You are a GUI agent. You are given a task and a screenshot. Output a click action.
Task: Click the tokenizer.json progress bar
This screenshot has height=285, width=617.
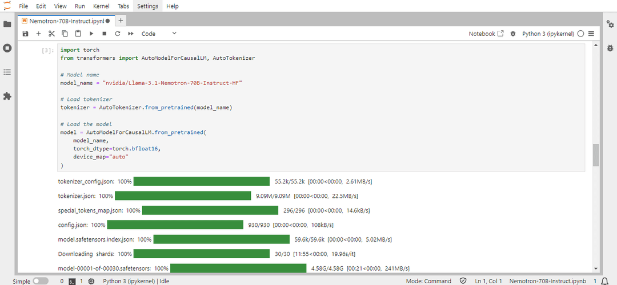pos(183,196)
